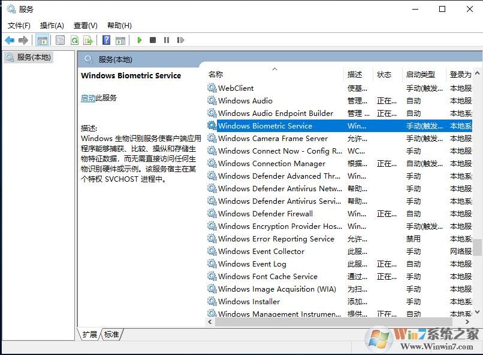Click the Export list toolbar icon
This screenshot has height=355, width=483.
pyautogui.click(x=88, y=40)
